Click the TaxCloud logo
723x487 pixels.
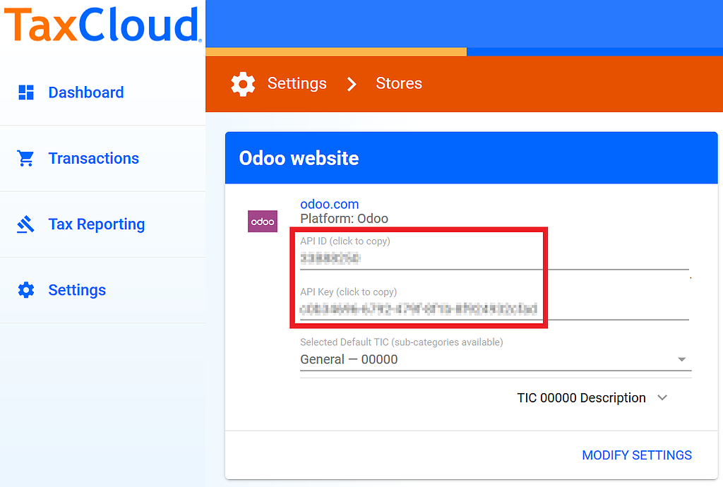click(x=102, y=25)
